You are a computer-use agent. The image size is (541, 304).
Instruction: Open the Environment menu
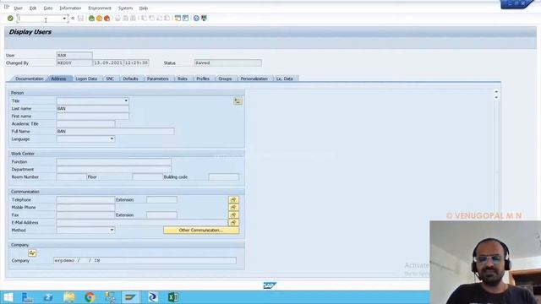[100, 8]
